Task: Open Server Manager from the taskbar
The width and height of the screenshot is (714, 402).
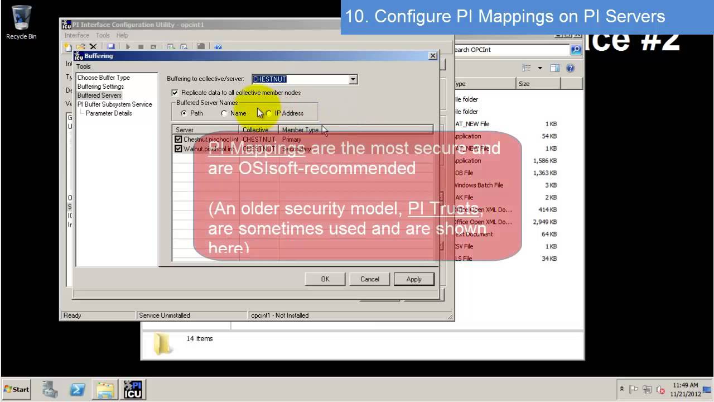Action: coord(50,389)
